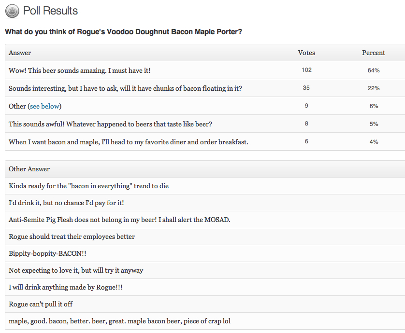
Task: Click the 64% percent value
Action: tap(373, 70)
